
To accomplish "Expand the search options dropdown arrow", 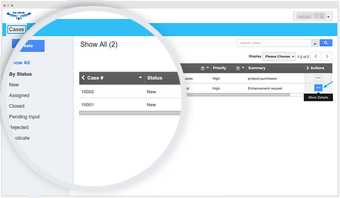I will (315, 43).
